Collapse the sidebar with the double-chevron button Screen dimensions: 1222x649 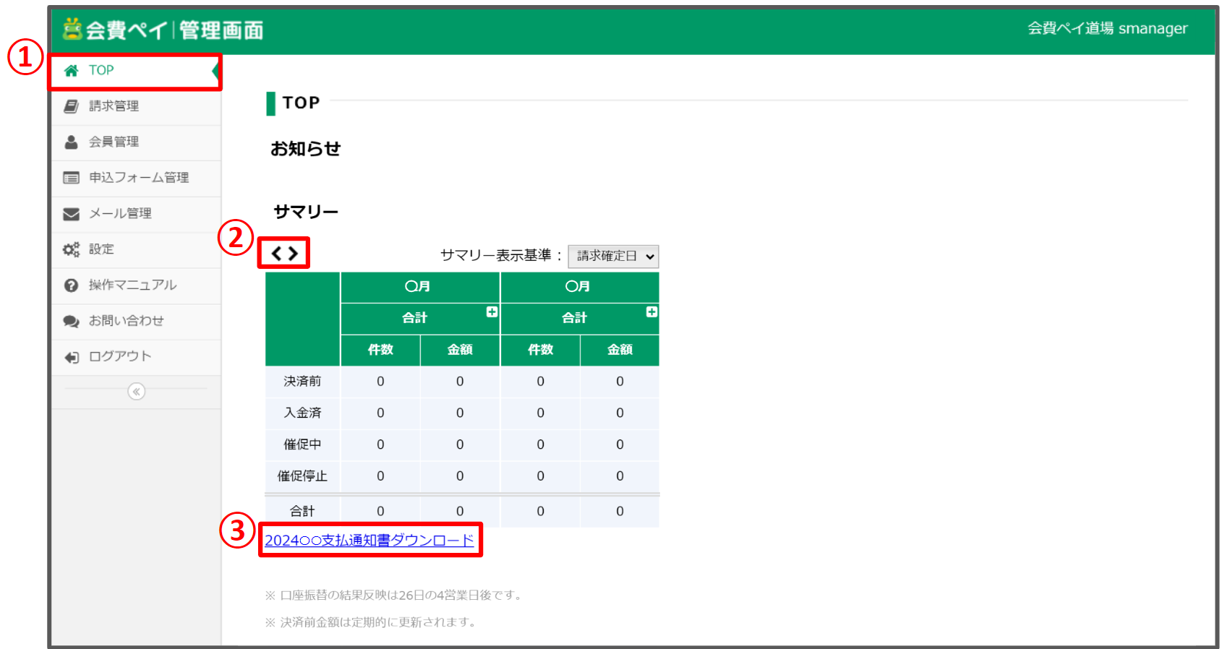pos(136,392)
